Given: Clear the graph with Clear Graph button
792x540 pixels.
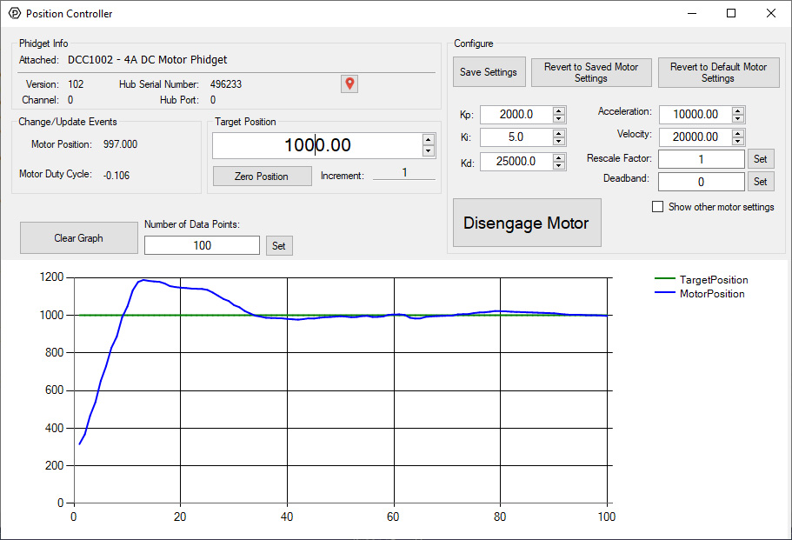Looking at the screenshot, I should (79, 238).
